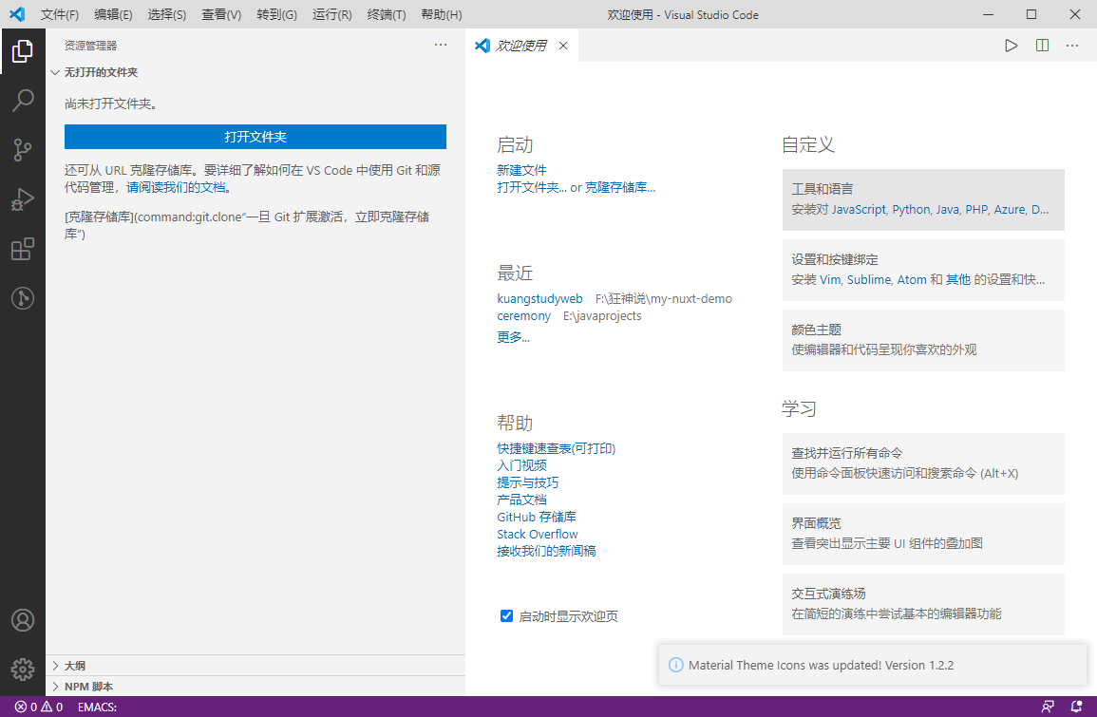This screenshot has width=1097, height=717.
Task: Open the Run and Debug view icon
Action: (23, 199)
